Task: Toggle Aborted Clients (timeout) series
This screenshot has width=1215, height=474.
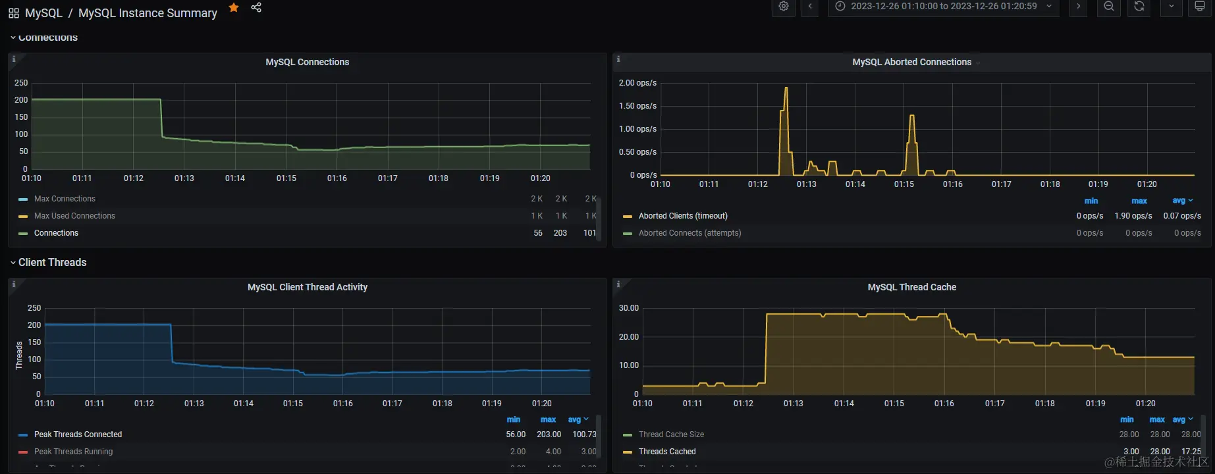Action: (x=683, y=216)
